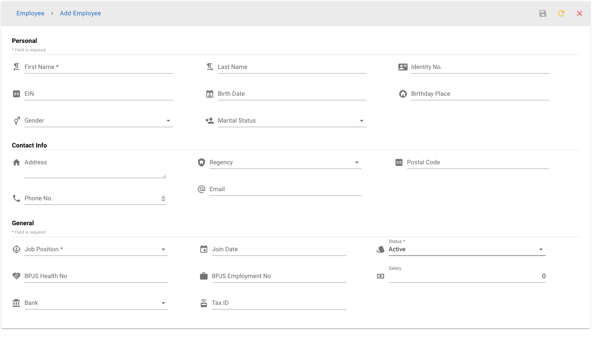Expand the Job Position dropdown
Screen dimensions: 593x352
click(96, 249)
